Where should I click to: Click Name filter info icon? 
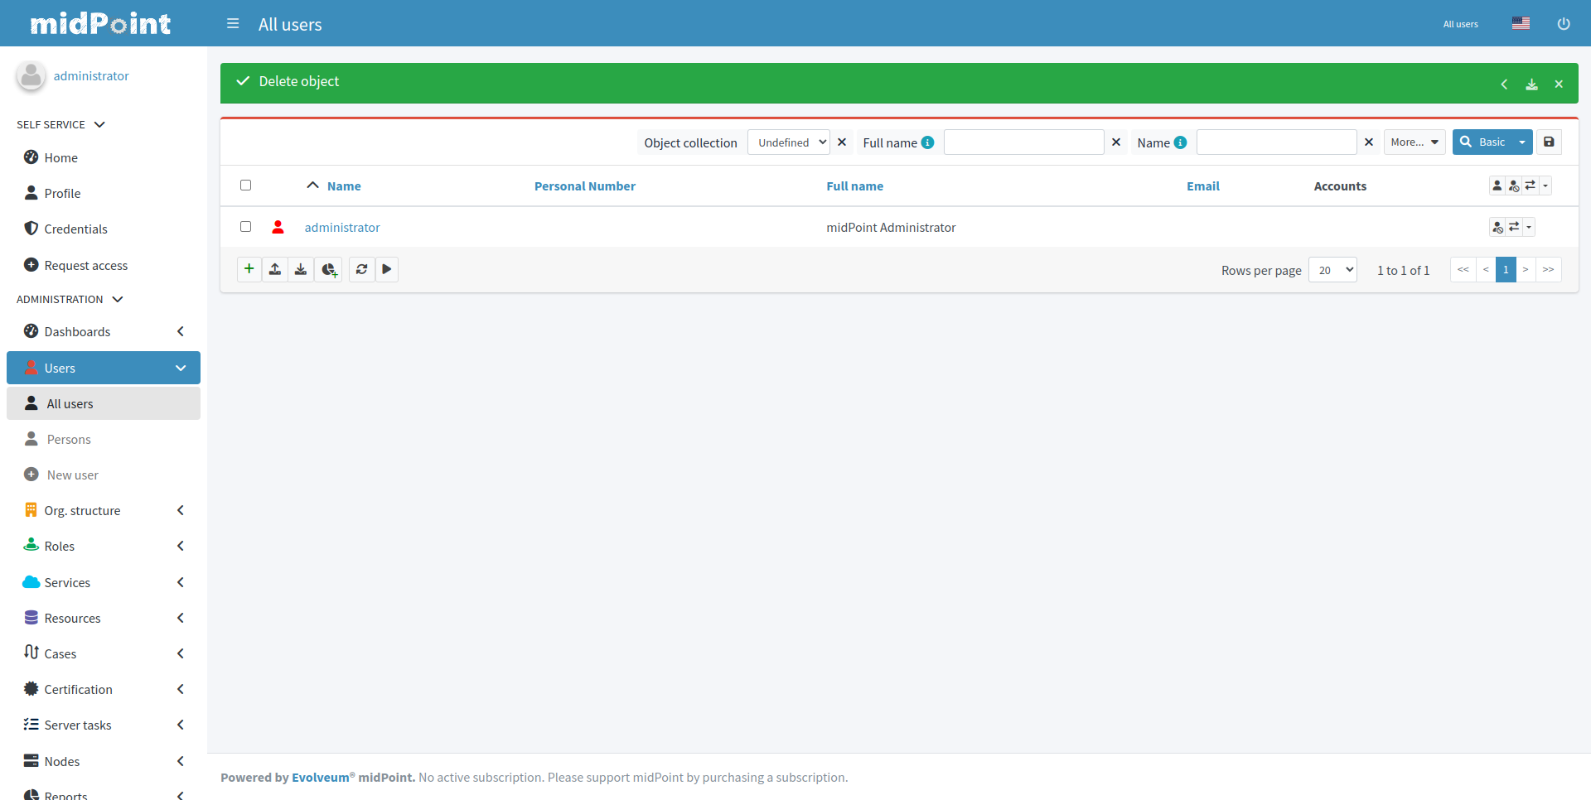[x=1180, y=142]
